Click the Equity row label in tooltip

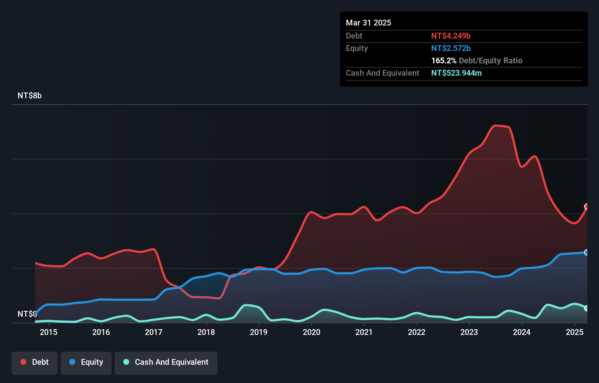pos(357,48)
